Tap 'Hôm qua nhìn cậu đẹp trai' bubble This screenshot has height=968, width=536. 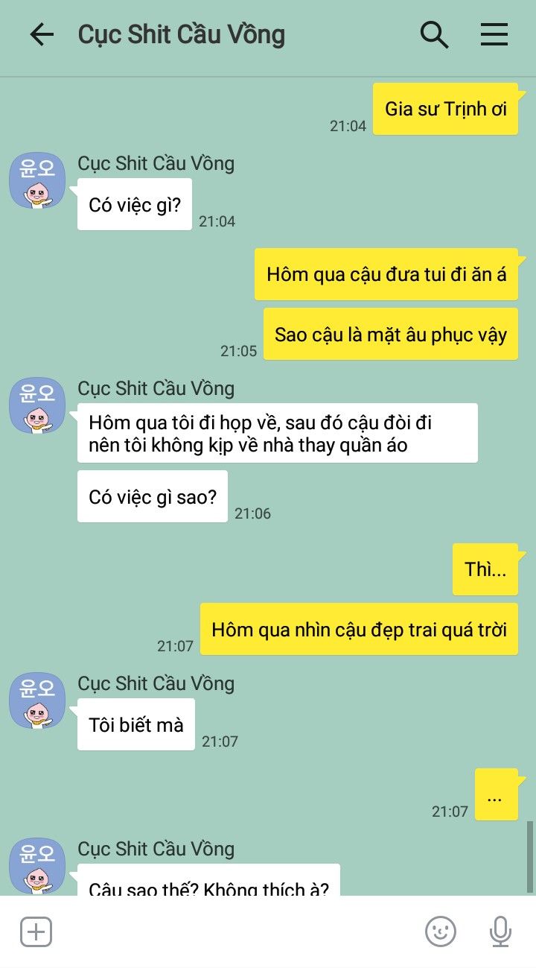359,629
